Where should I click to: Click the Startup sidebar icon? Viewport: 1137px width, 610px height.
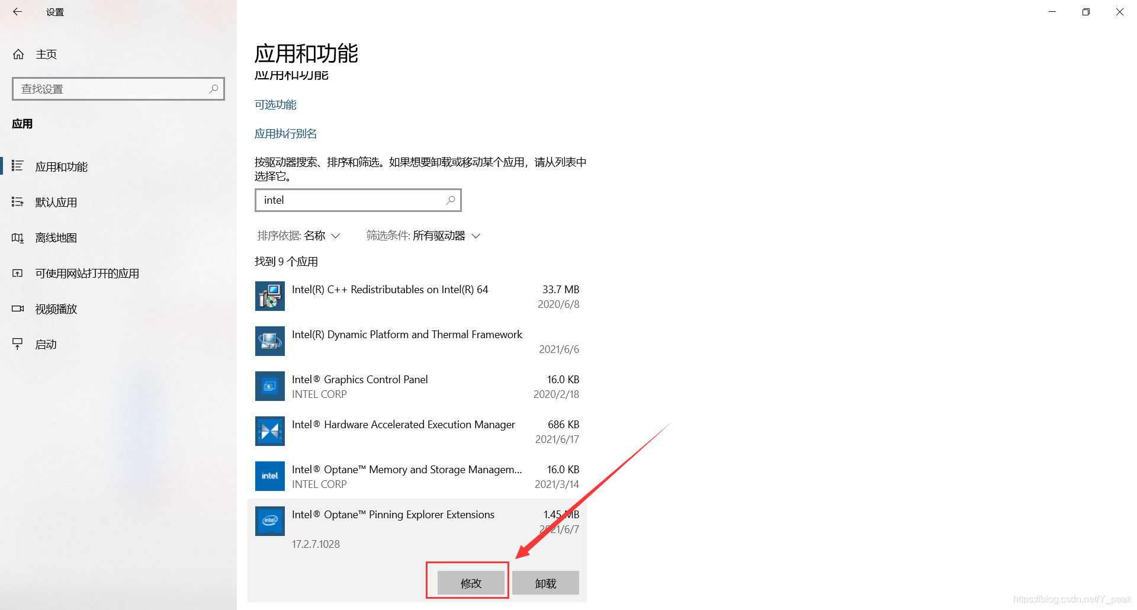pyautogui.click(x=18, y=344)
